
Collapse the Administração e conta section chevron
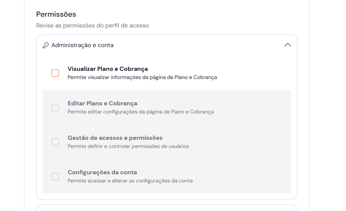[287, 45]
